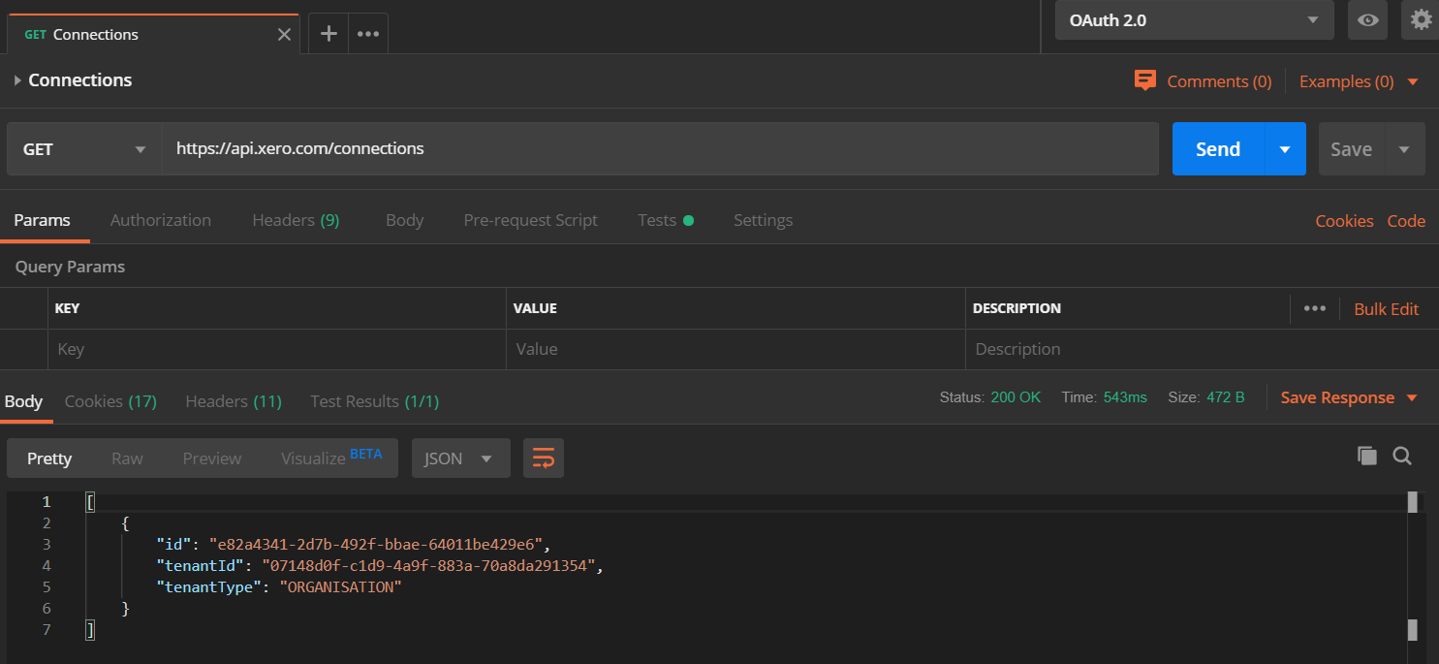
Task: Click line number 4 in response
Action: [47, 566]
